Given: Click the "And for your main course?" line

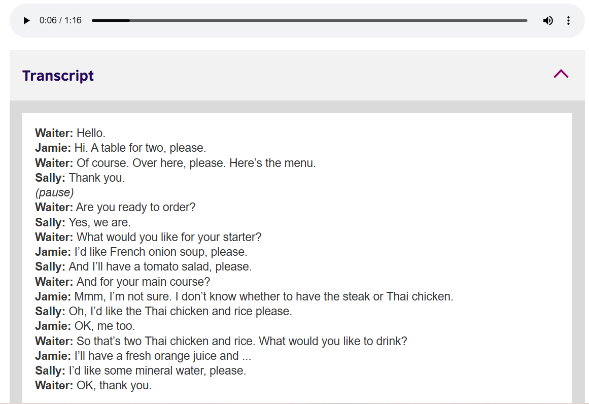Looking at the screenshot, I should coord(122,282).
